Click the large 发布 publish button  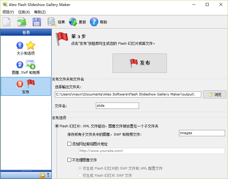tap(140, 63)
